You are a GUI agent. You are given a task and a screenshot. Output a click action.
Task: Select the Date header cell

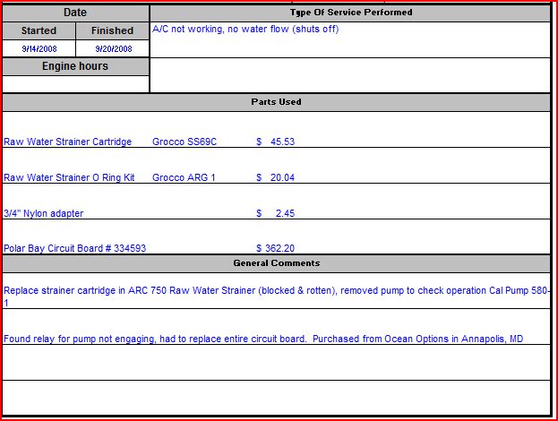75,13
